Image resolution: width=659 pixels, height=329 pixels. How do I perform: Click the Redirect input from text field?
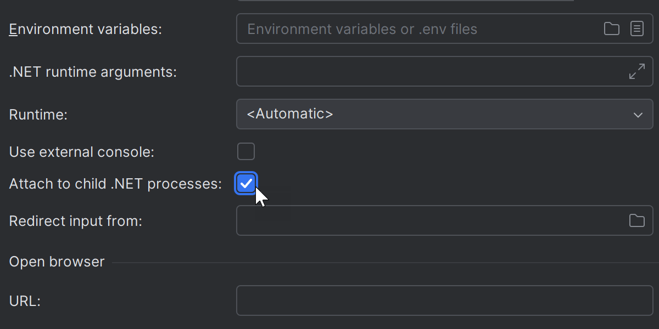pos(428,220)
